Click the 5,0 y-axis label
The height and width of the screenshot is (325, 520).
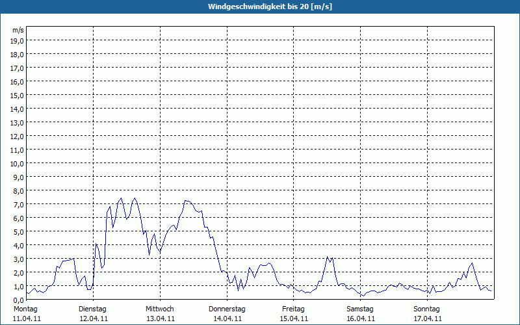[19, 232]
